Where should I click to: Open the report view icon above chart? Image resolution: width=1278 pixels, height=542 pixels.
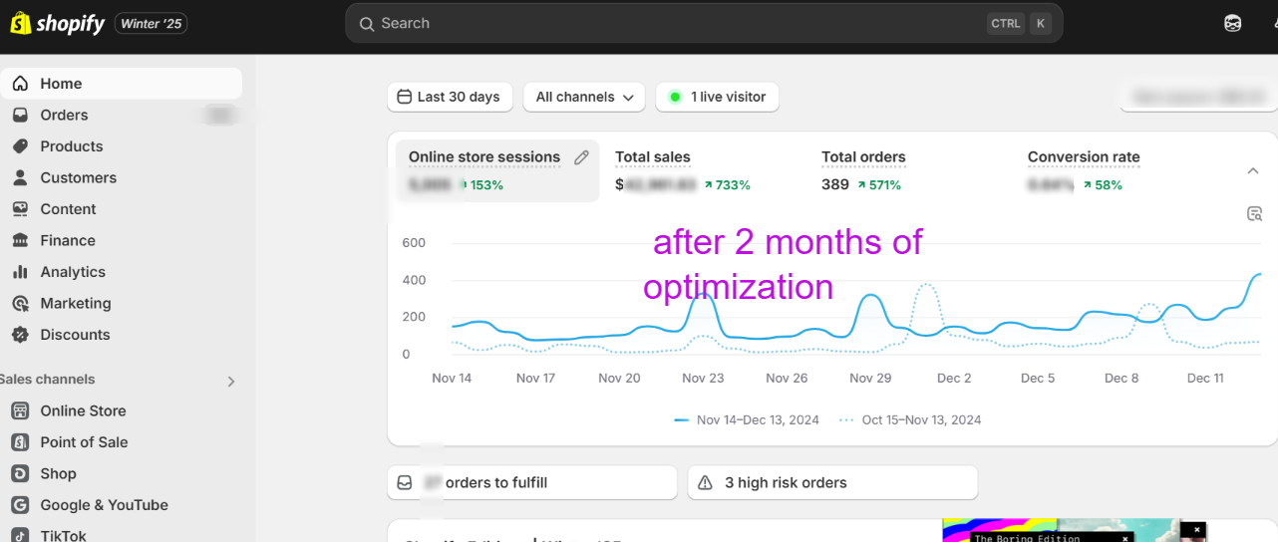pos(1255,213)
